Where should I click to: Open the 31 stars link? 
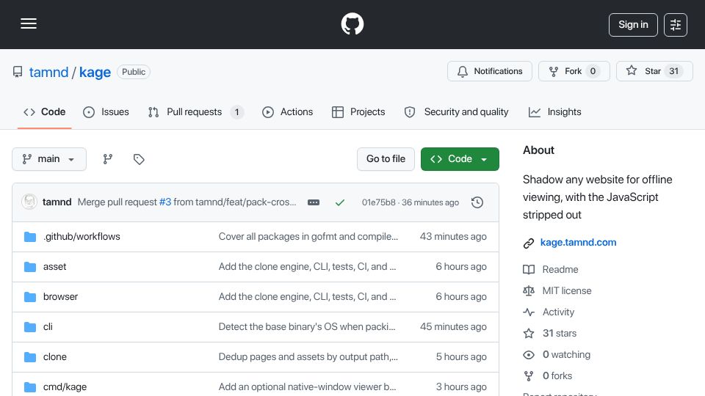[x=560, y=333]
